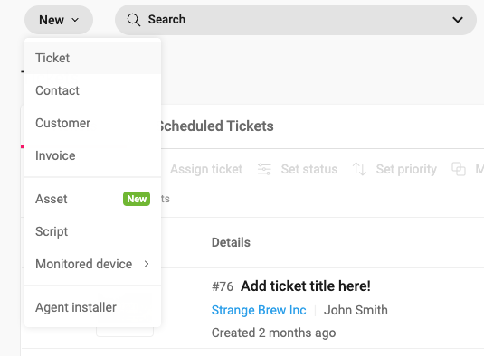The height and width of the screenshot is (356, 484).
Task: Click the Set priority arrows icon
Action: click(x=359, y=169)
